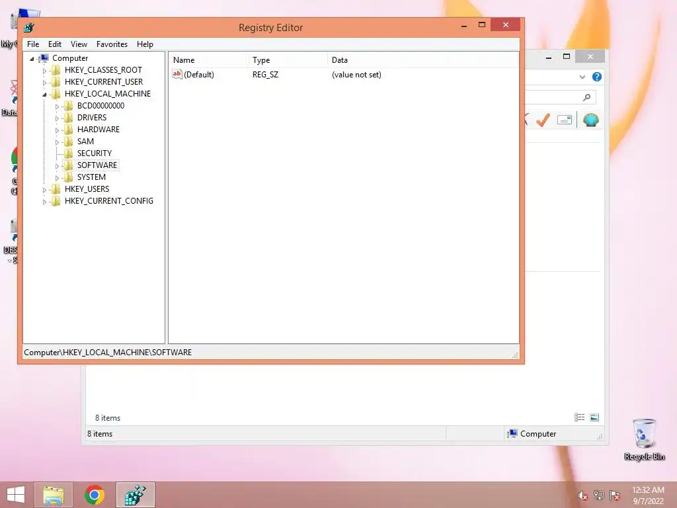Click the HKEY_CURRENT_USER folder icon
The height and width of the screenshot is (508, 677).
point(56,82)
